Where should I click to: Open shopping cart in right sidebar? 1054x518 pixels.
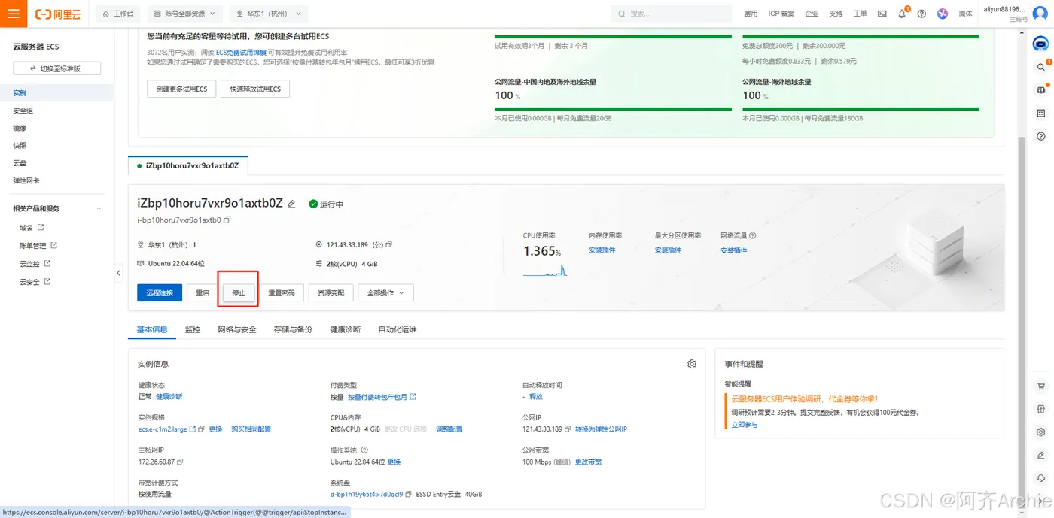click(x=1041, y=386)
